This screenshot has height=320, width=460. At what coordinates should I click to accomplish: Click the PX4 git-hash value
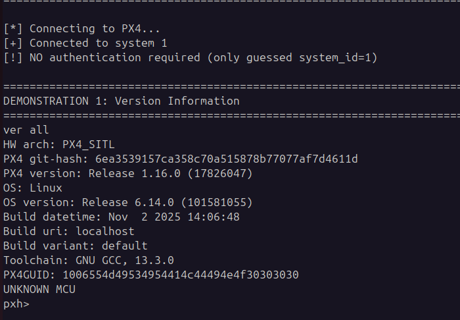(227, 159)
